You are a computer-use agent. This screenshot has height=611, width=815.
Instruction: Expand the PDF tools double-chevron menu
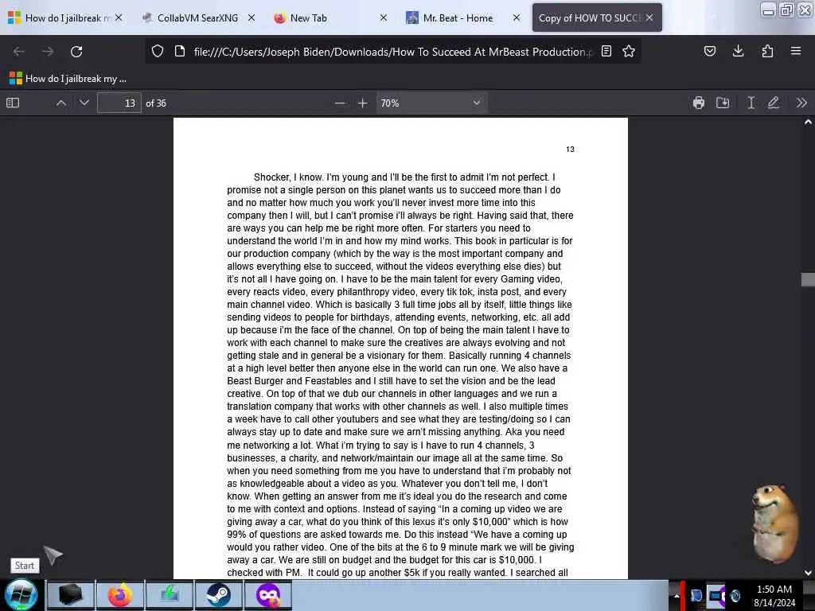point(801,103)
